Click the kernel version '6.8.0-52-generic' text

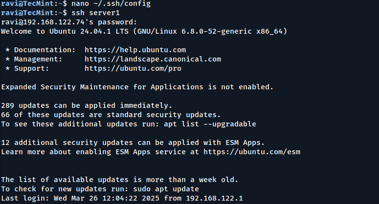tap(217, 31)
